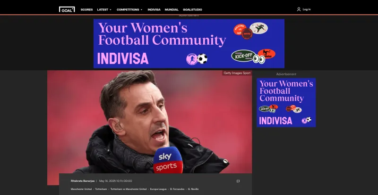The image size is (378, 195).
Task: Click the GOAL logo
Action: [x=67, y=9]
